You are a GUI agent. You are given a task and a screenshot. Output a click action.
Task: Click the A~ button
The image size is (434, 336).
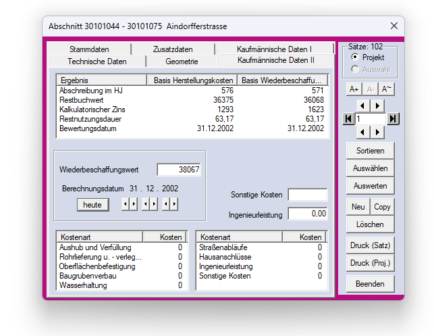[386, 89]
